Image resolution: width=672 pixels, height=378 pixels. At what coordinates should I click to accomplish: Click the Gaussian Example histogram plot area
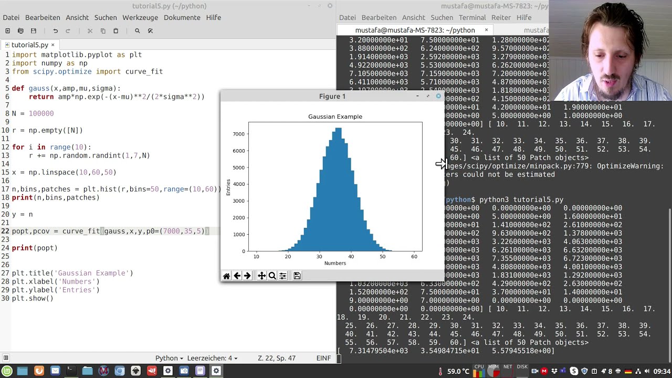(335, 186)
